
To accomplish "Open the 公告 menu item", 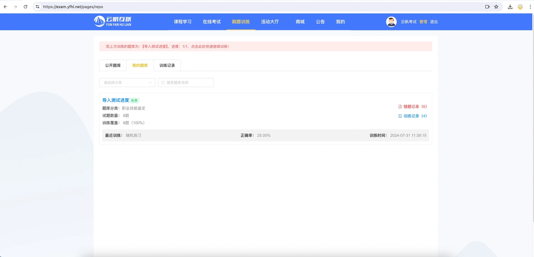I will coord(320,22).
